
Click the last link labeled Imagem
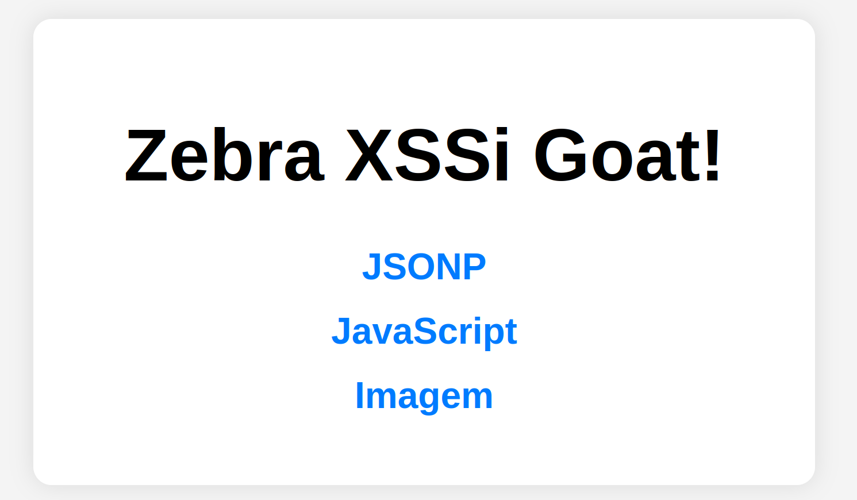pos(424,396)
